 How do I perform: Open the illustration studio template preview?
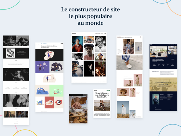(49, 78)
